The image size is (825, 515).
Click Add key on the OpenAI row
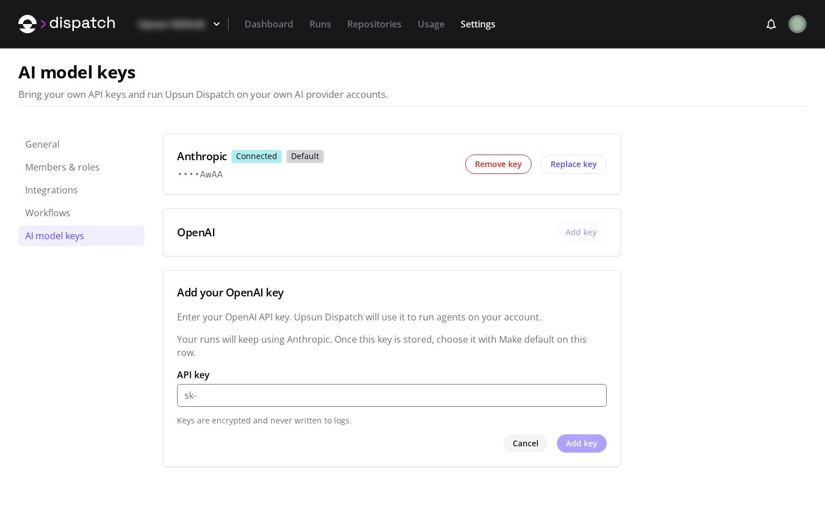(x=581, y=232)
